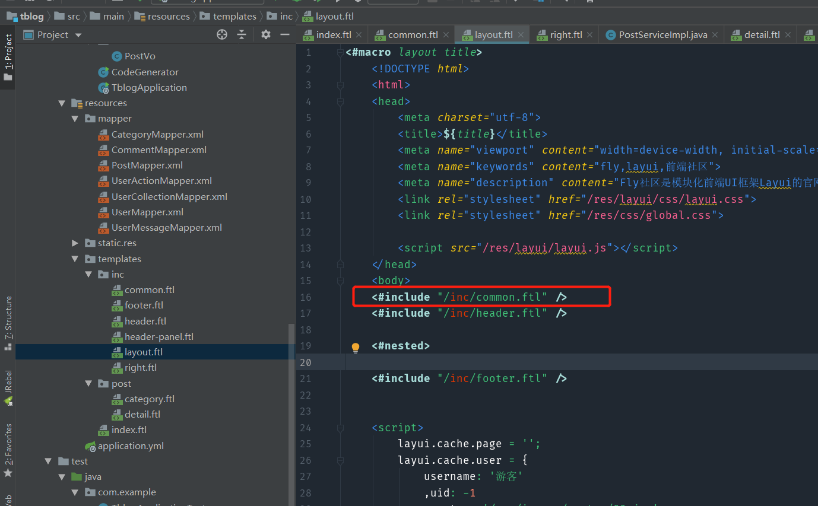Fold the head tag at line 4
Screen dimensions: 818x506
pos(340,101)
